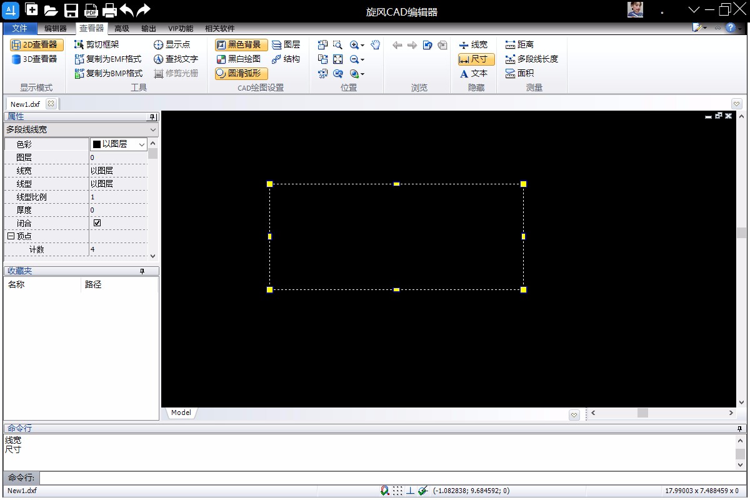
Task: Toggle smooth arcs (圆滑弧形) option
Action: [241, 73]
